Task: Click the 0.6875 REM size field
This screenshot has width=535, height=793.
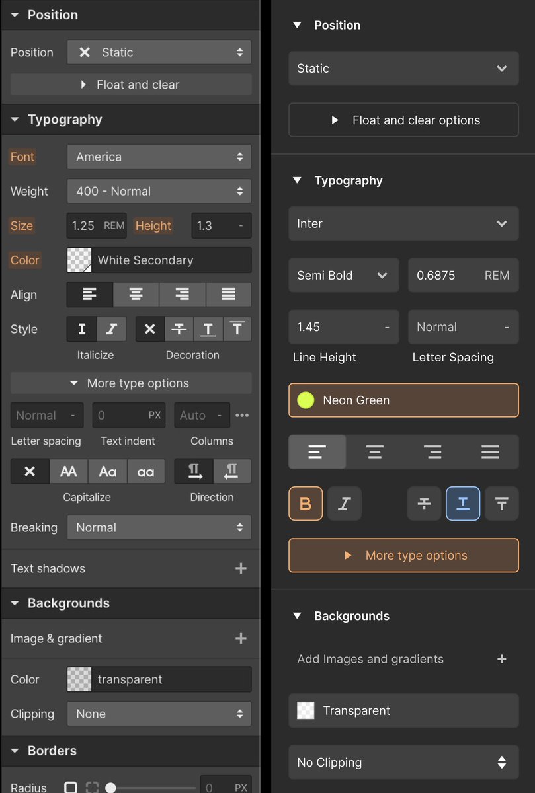Action: (463, 276)
